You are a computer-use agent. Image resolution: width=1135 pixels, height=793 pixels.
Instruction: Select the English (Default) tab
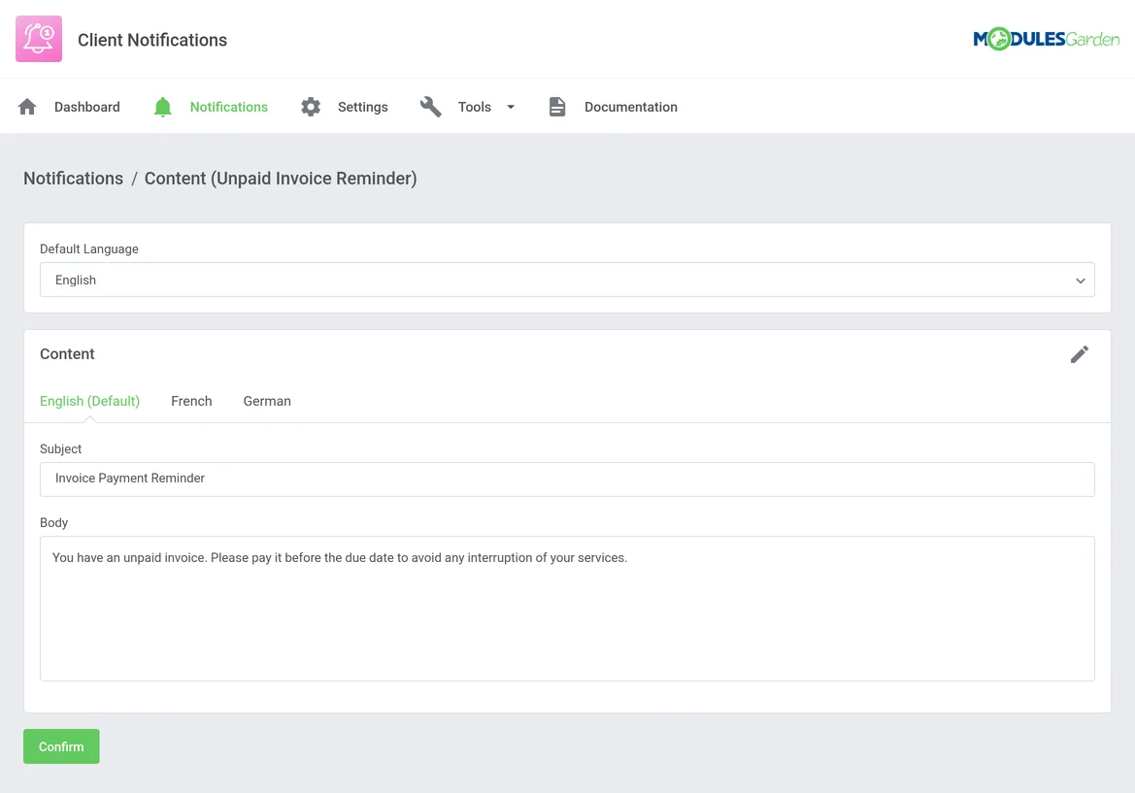(89, 401)
